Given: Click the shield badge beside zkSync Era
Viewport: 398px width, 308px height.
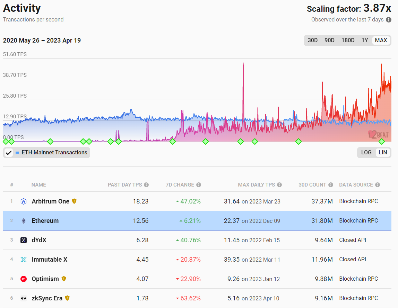Looking at the screenshot, I should [67, 298].
